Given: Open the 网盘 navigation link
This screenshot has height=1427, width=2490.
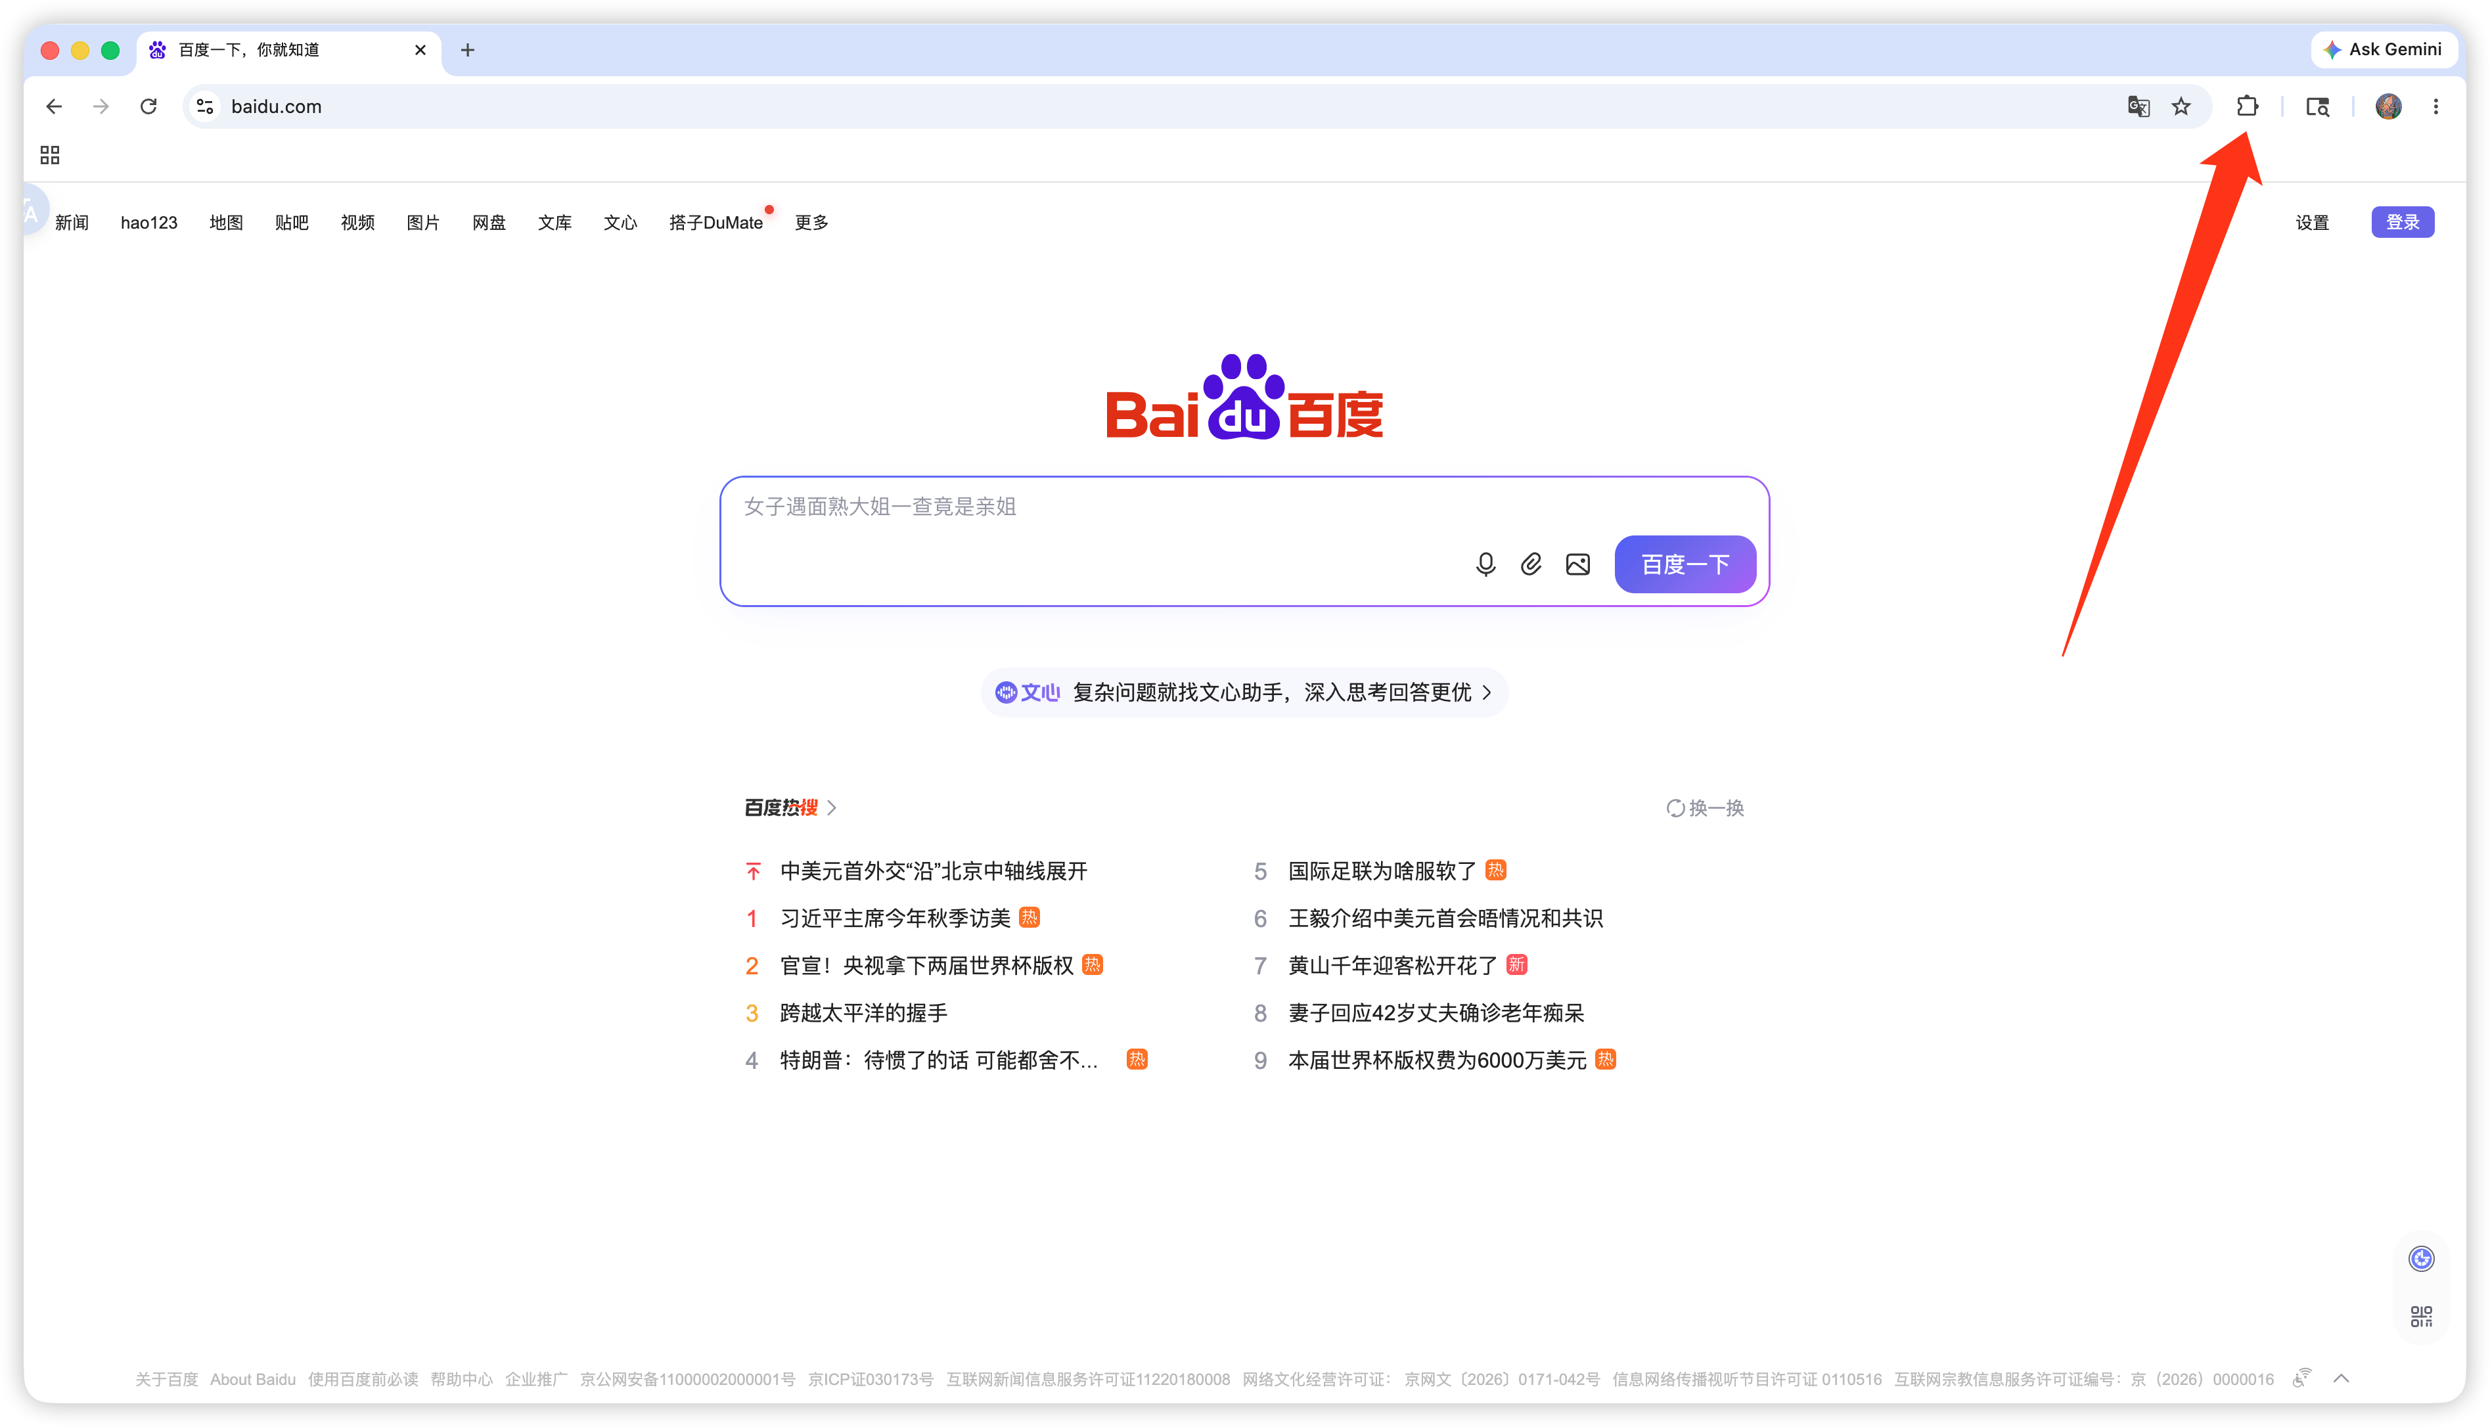Looking at the screenshot, I should pos(489,223).
